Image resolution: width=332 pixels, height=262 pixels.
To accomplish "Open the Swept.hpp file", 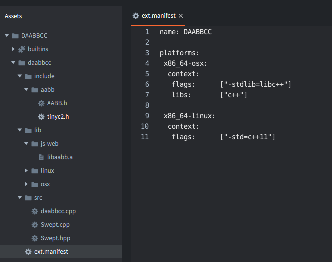I will pyautogui.click(x=55, y=238).
